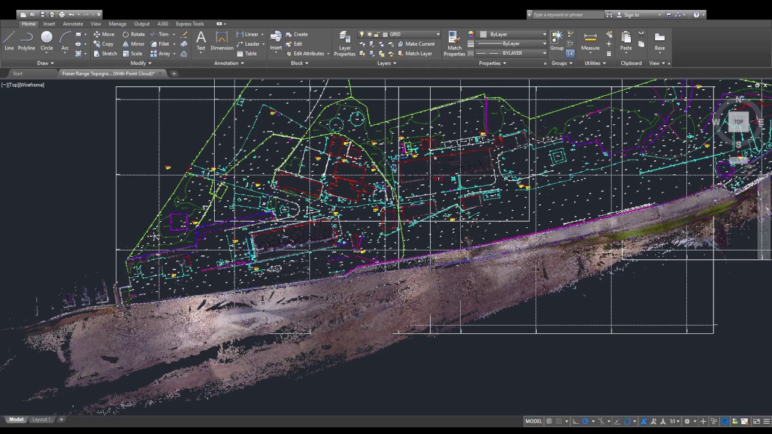This screenshot has height=434, width=772.
Task: Click the Mirror tool
Action: click(134, 44)
